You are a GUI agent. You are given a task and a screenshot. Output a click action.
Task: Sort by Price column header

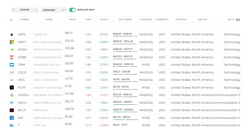(x=72, y=20)
